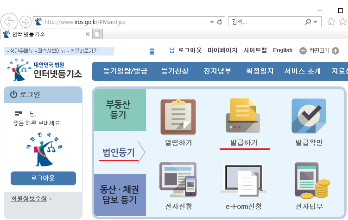The image size is (348, 220).
Task: Refresh the page with the reload icon
Action: (x=220, y=22)
